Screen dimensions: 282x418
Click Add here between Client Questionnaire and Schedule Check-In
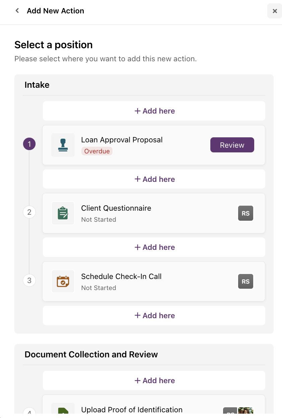pos(154,247)
